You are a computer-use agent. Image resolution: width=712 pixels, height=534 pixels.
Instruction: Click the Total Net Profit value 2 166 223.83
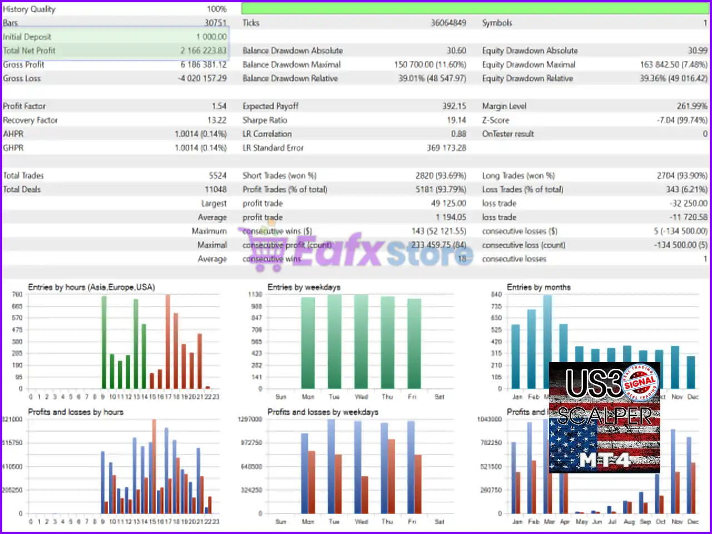coord(203,51)
